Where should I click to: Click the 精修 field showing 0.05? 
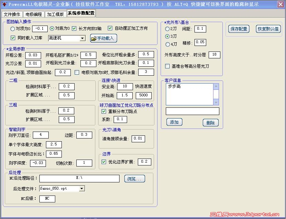(x=200, y=42)
